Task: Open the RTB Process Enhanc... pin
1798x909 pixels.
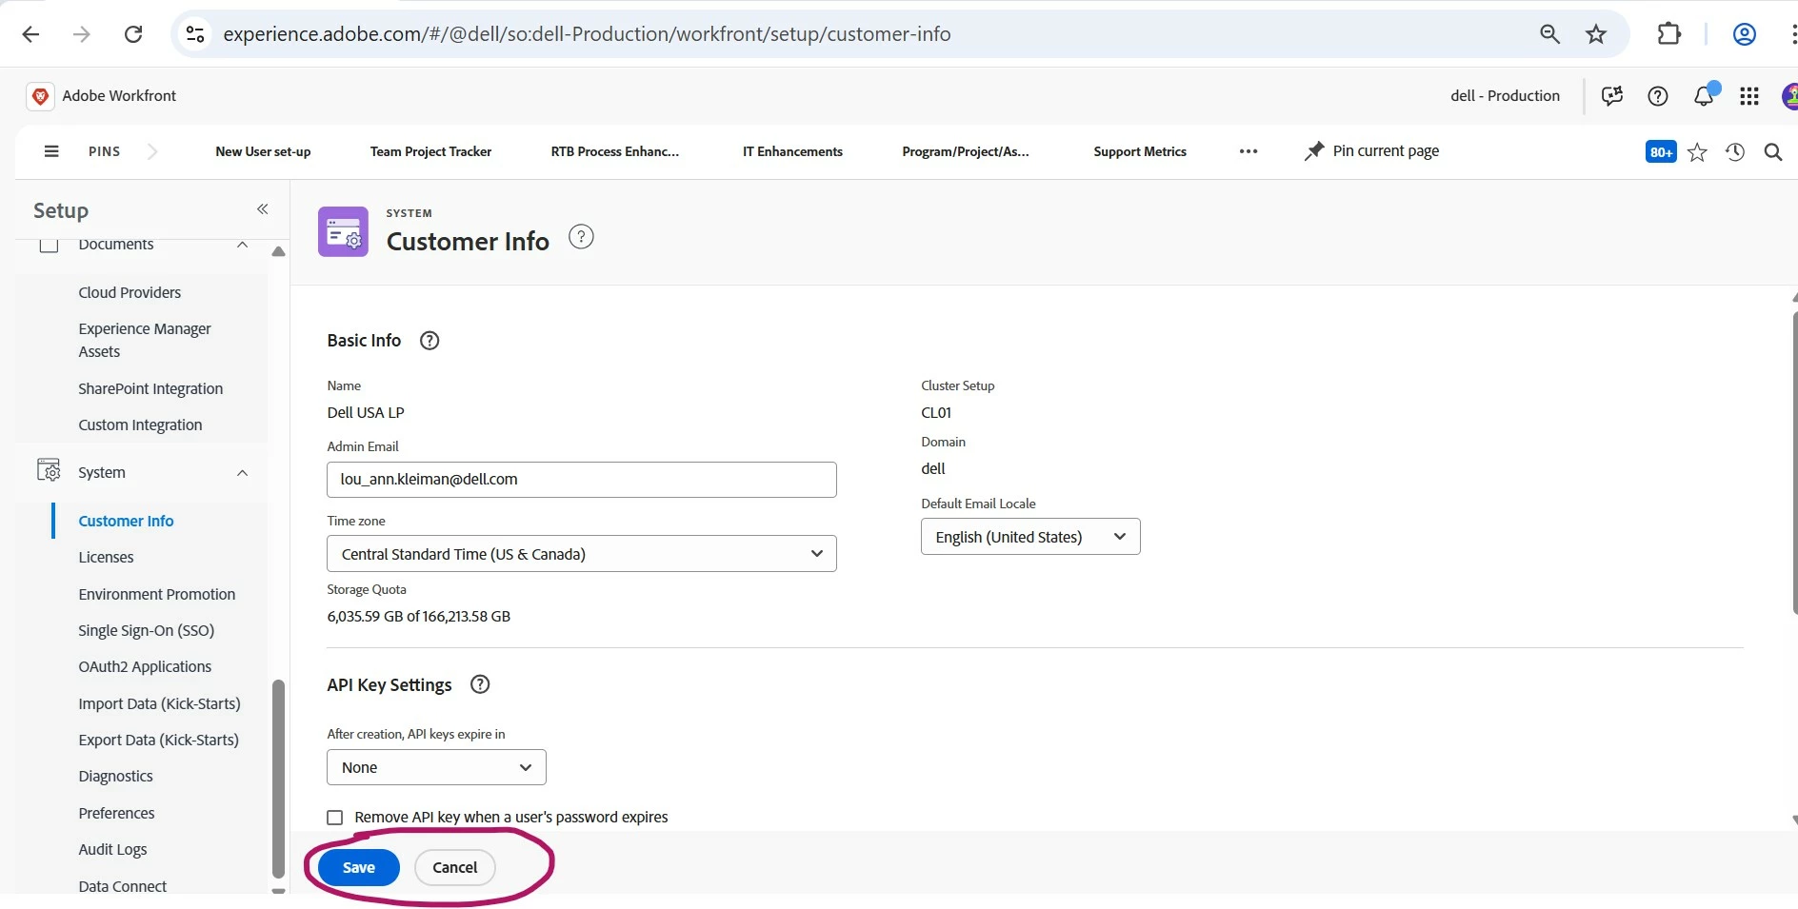Action: [x=615, y=151]
